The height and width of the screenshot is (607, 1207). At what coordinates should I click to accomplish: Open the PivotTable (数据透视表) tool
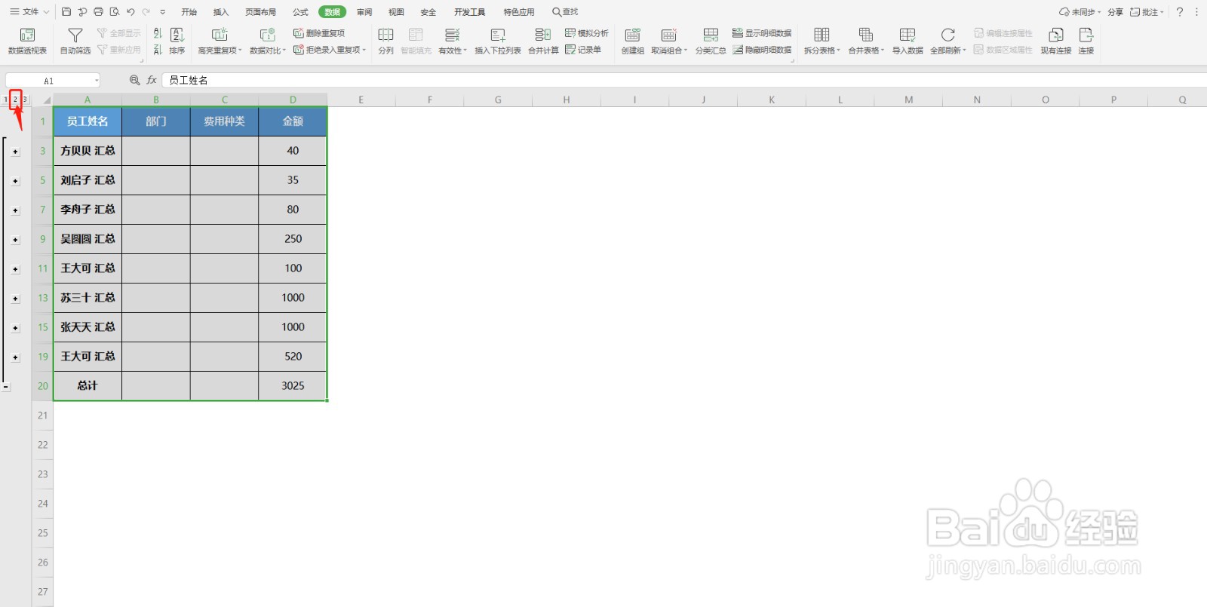[27, 41]
